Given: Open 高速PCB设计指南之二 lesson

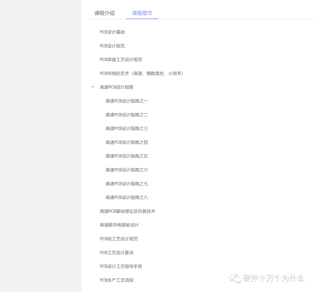Looking at the screenshot, I should tap(127, 115).
